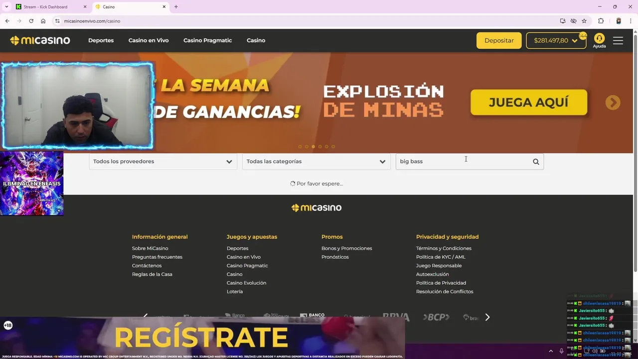Open Preguntas frecuentes link
Screen dimensions: 638x359
click(157, 257)
